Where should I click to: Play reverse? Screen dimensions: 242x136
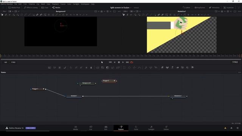[115, 62]
